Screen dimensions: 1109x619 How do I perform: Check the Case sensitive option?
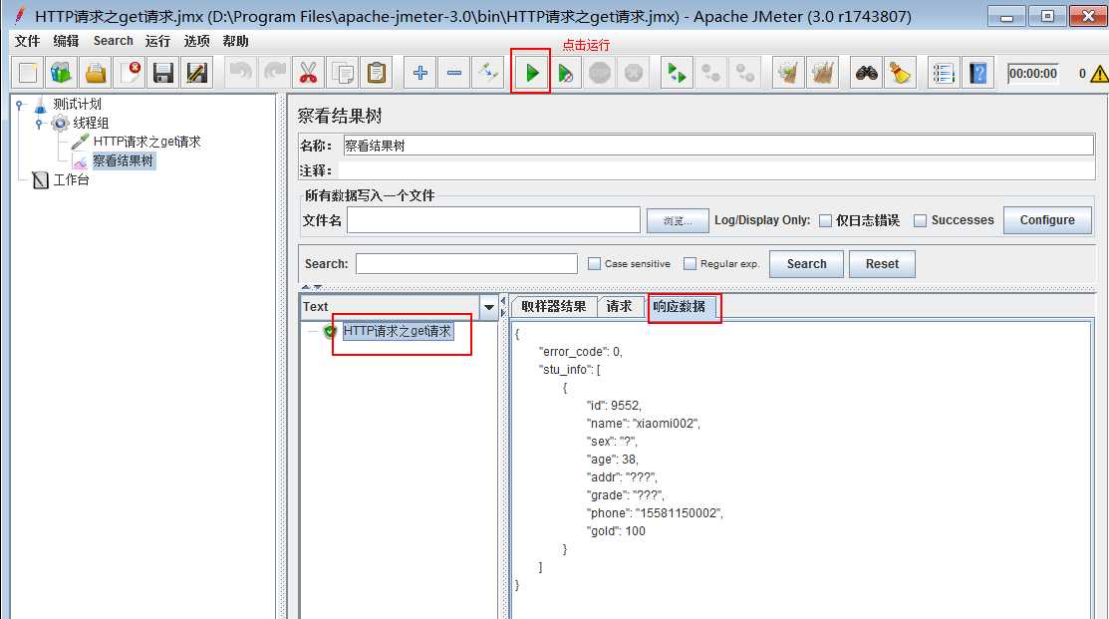(x=594, y=264)
